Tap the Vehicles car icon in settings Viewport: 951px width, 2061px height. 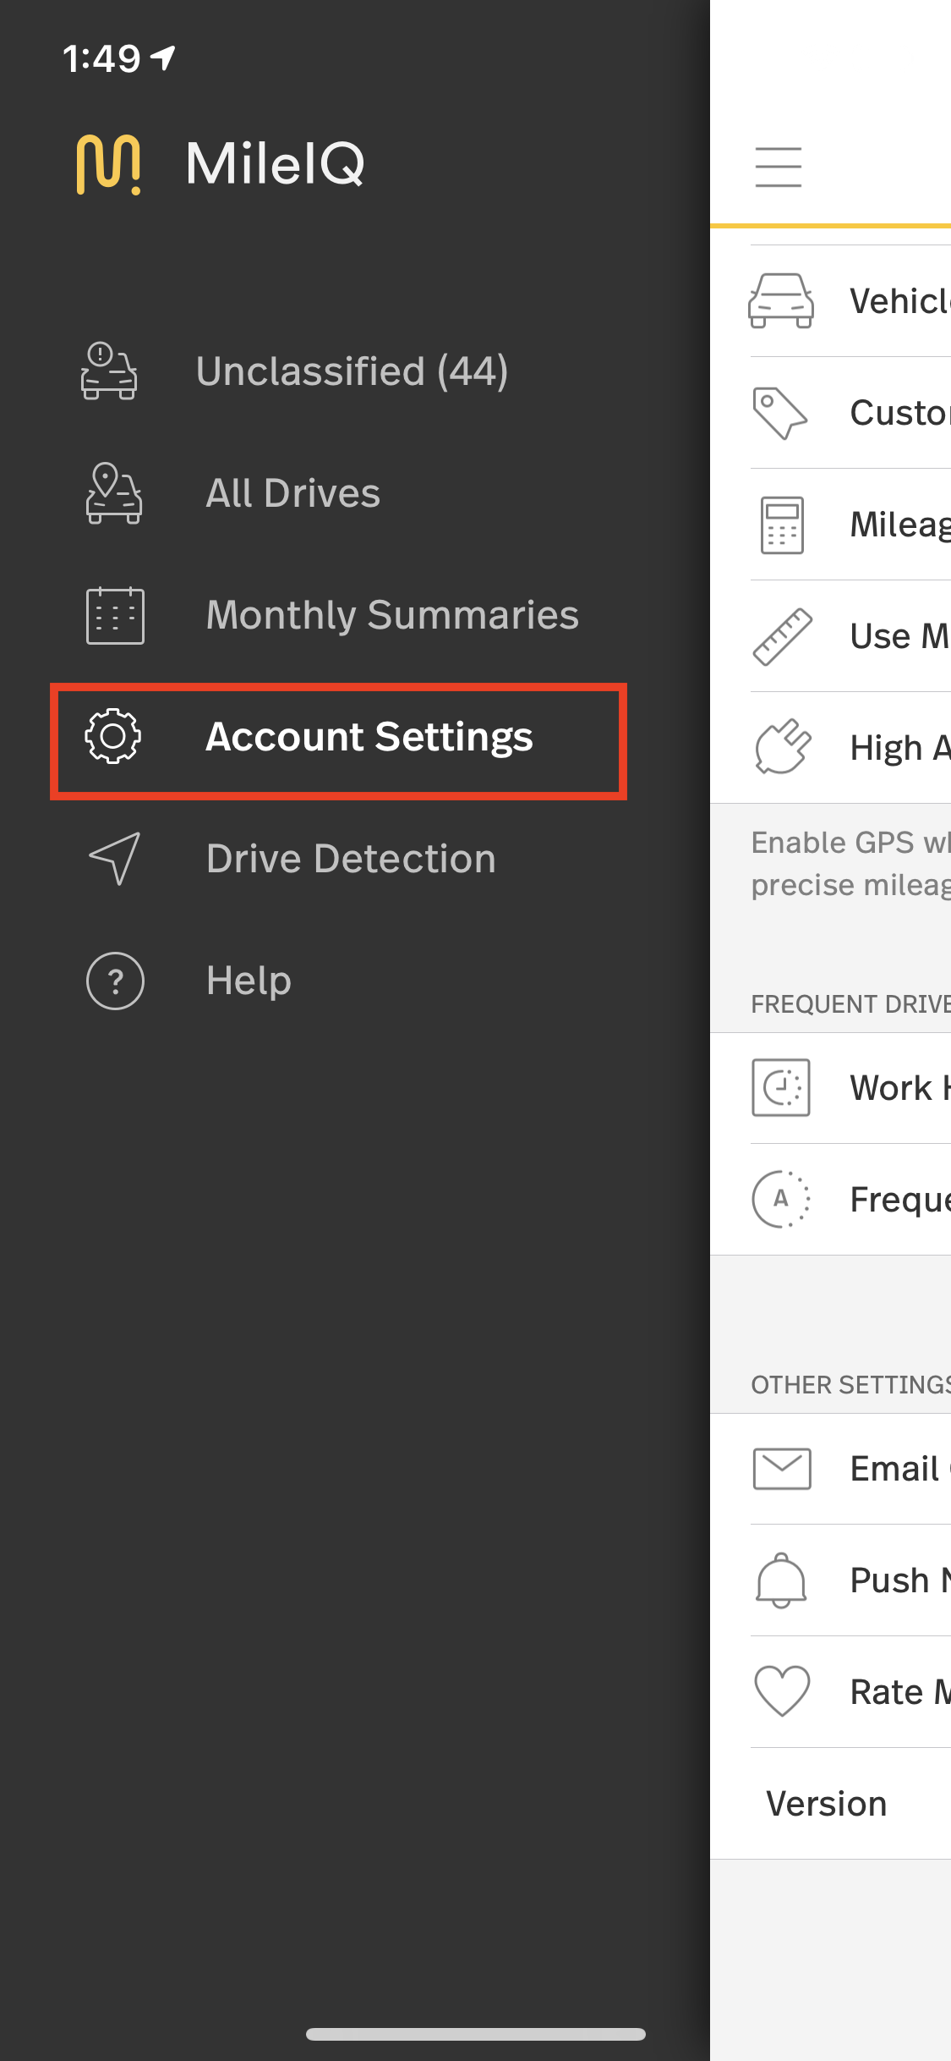pos(781,300)
